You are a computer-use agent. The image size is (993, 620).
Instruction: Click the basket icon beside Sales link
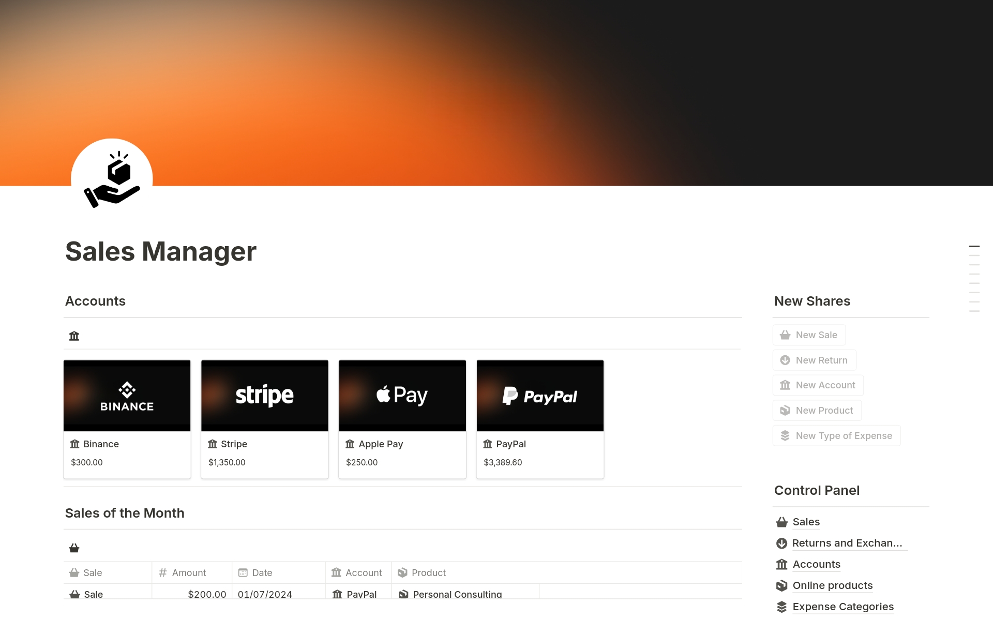pyautogui.click(x=781, y=522)
